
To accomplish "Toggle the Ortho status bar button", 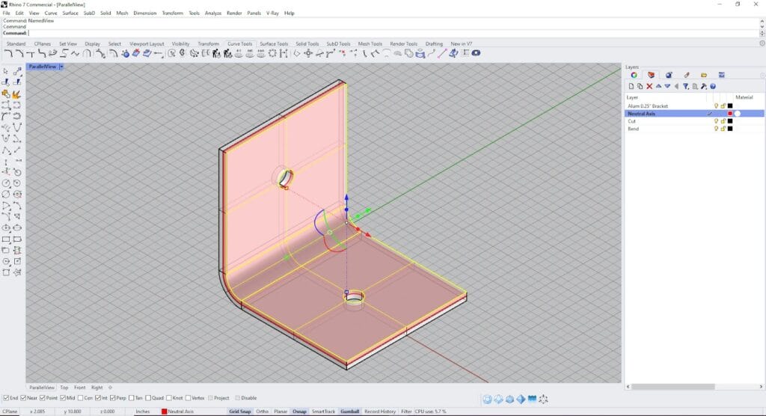I will (263, 412).
